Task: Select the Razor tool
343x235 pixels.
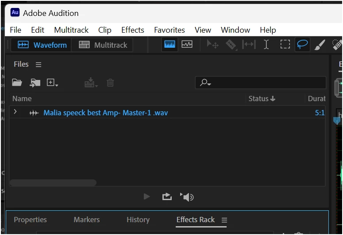Action: coord(231,45)
